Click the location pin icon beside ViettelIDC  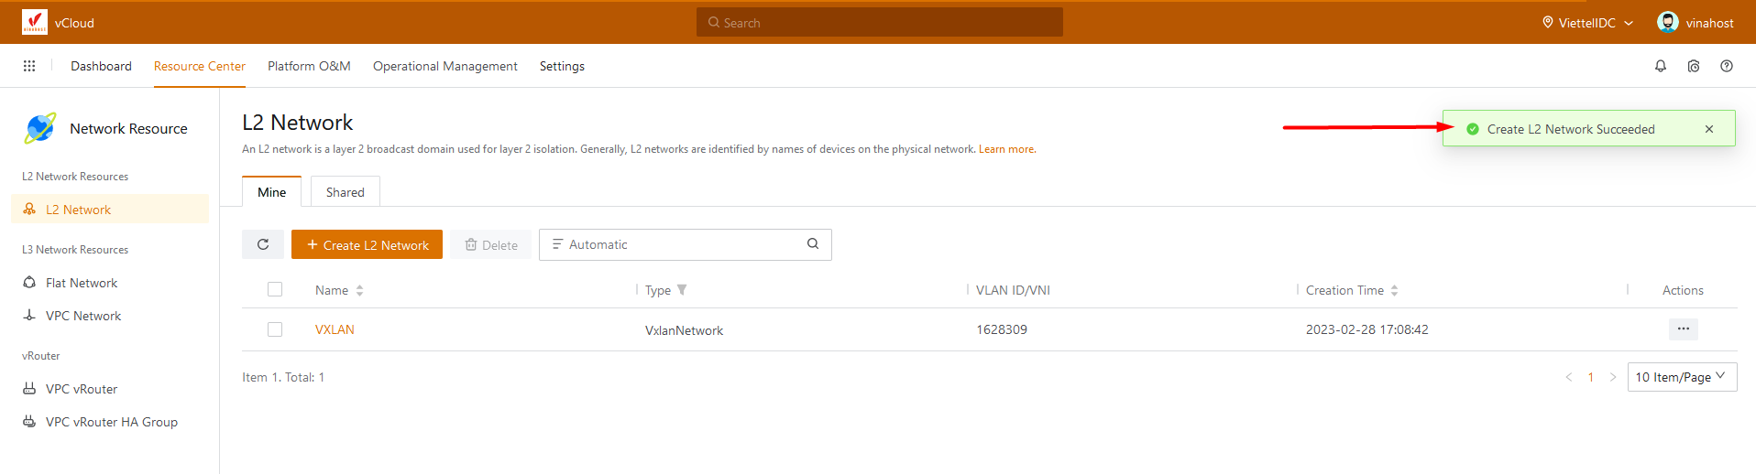(1548, 22)
